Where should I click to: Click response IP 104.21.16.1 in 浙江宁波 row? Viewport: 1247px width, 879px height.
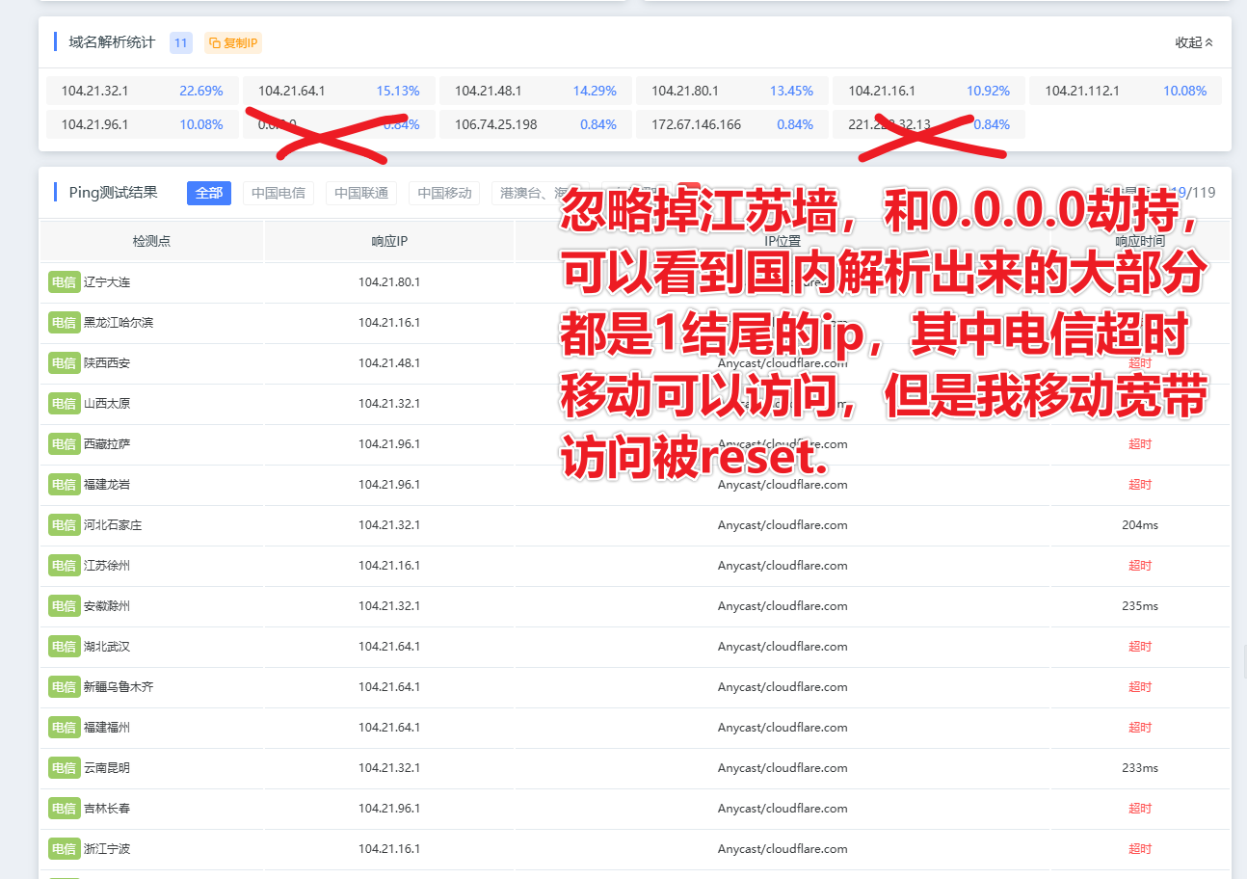389,849
